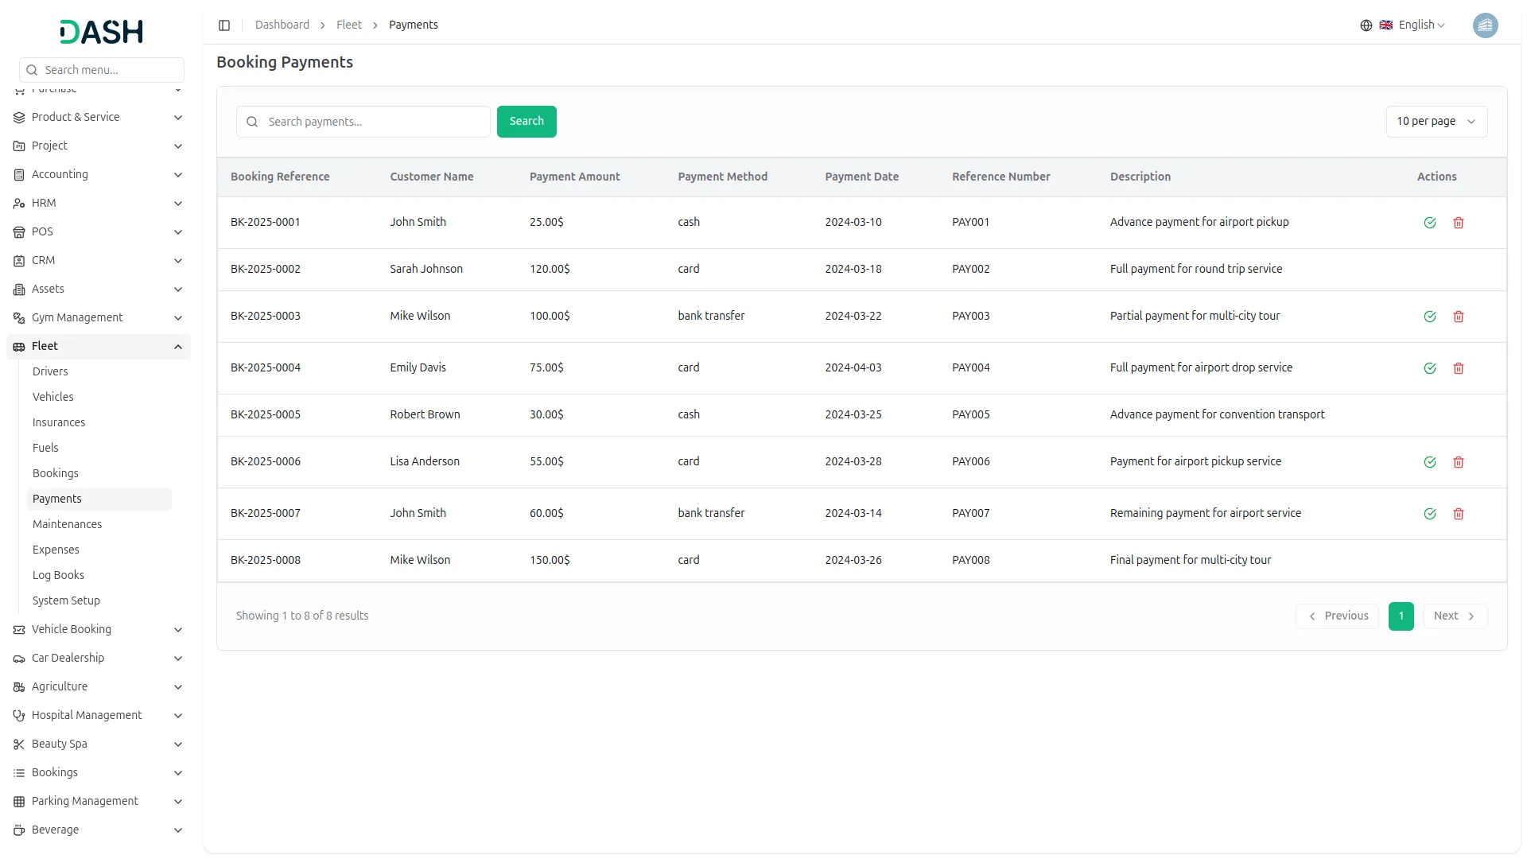The image size is (1527, 859).
Task: Delete Lisa Anderson's payment PAY006
Action: 1458,462
